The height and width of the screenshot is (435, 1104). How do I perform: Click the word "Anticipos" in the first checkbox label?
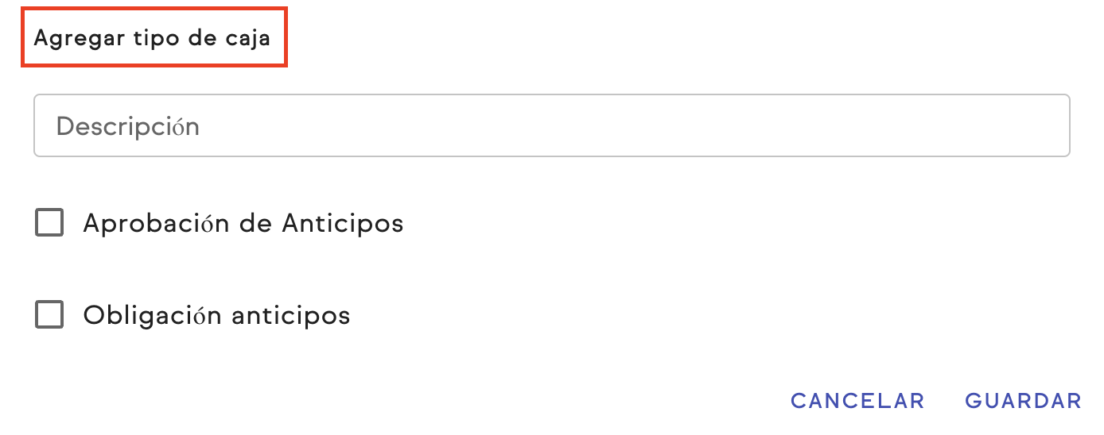[342, 223]
